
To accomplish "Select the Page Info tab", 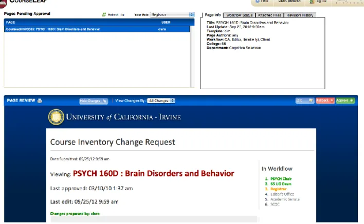I will pyautogui.click(x=213, y=15).
